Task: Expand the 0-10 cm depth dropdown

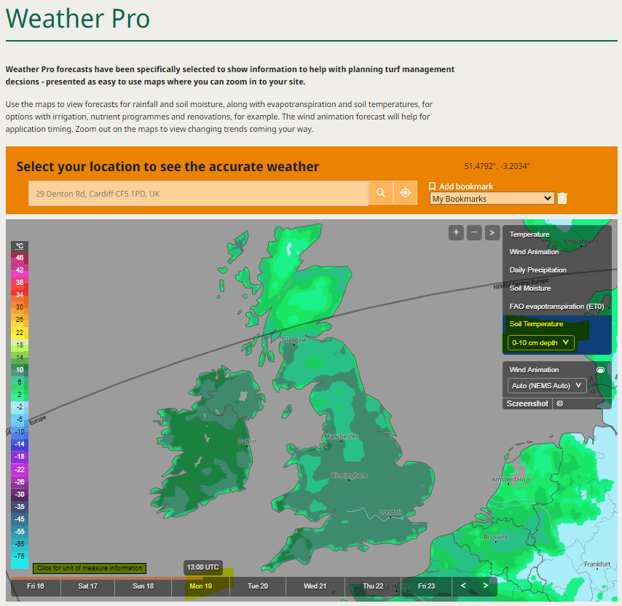Action: click(541, 342)
